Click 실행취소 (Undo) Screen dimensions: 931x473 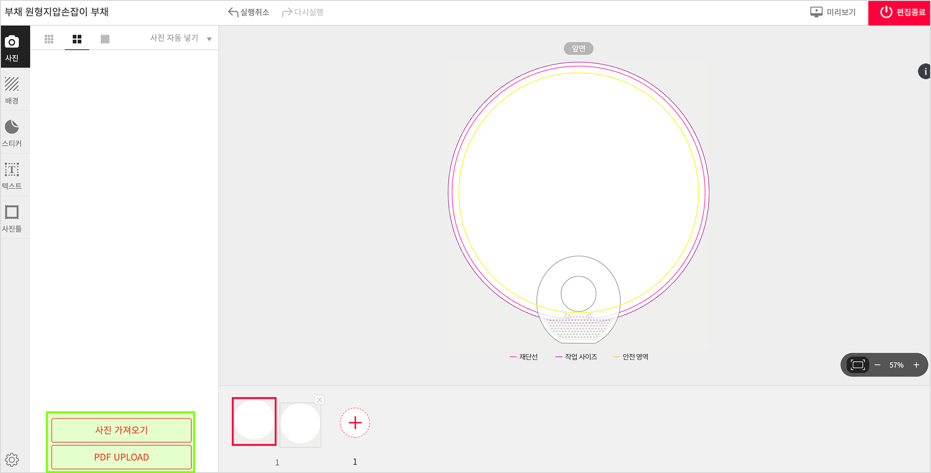click(x=249, y=12)
